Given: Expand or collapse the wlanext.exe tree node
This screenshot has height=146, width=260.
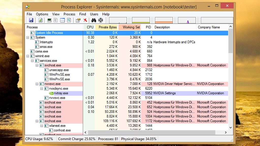Looking at the screenshot, I should 41,125.
